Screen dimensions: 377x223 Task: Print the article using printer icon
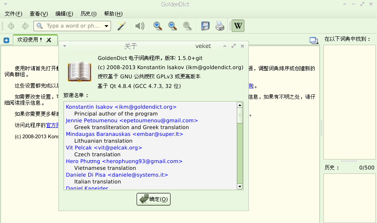(x=220, y=26)
